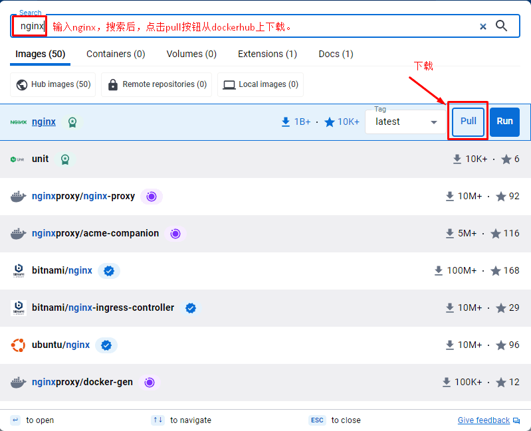Click the lock icon in Remote repositories
Image resolution: width=531 pixels, height=431 pixels.
point(113,84)
